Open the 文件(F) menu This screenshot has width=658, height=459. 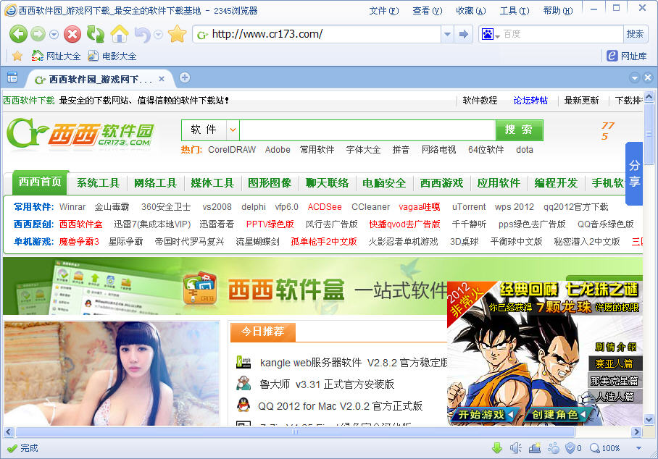click(383, 10)
